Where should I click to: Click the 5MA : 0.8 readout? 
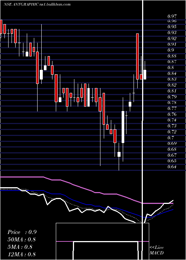pos(20,247)
